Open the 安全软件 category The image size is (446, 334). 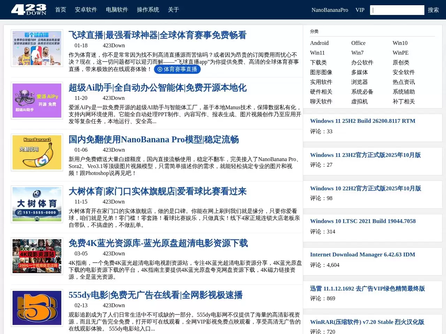click(x=404, y=72)
